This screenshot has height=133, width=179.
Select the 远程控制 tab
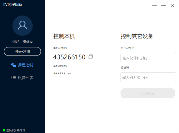click(x=22, y=65)
